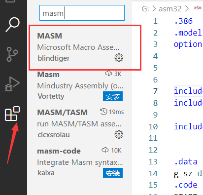203x195 pixels.
Task: Install the Masm extension by Vortetty
Action: pos(113,96)
